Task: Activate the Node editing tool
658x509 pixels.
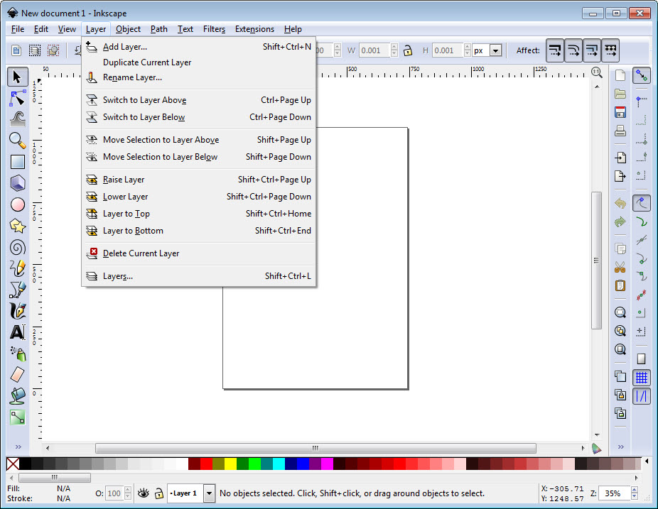Action: coord(17,99)
